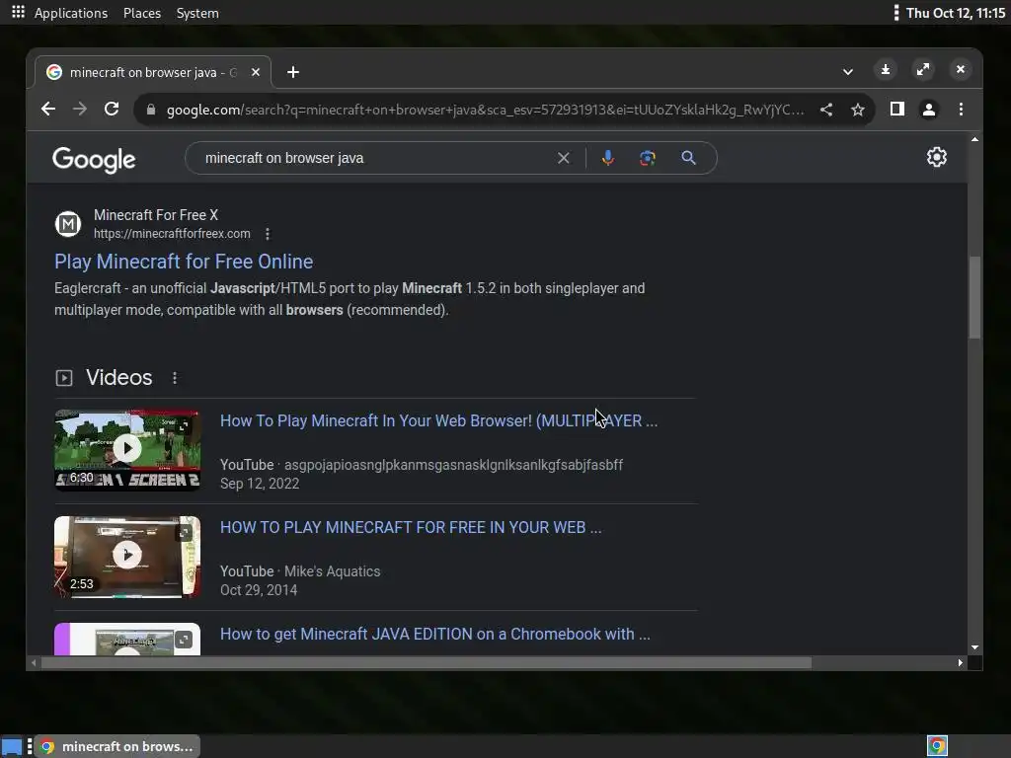Click the https://minecraftforfreex.com URL text
1011x758 pixels.
[x=172, y=233]
